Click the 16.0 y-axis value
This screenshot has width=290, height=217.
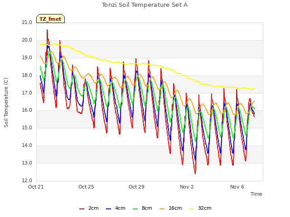pyautogui.click(x=27, y=110)
